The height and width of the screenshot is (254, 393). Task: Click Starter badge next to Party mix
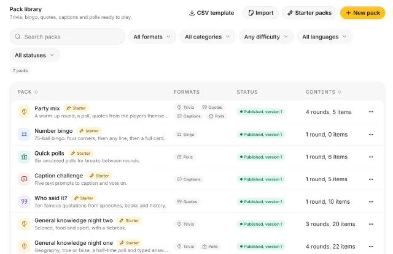tap(76, 108)
